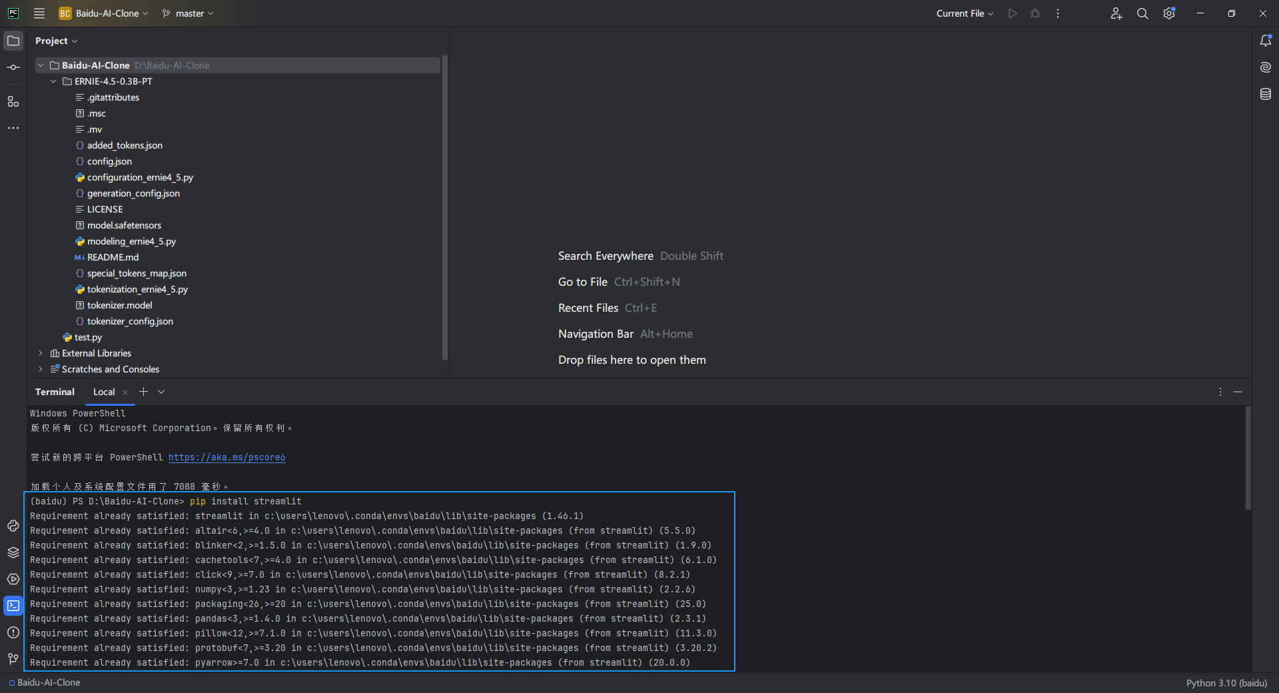
Task: Open the AI Assistant spiral icon
Action: (1266, 67)
